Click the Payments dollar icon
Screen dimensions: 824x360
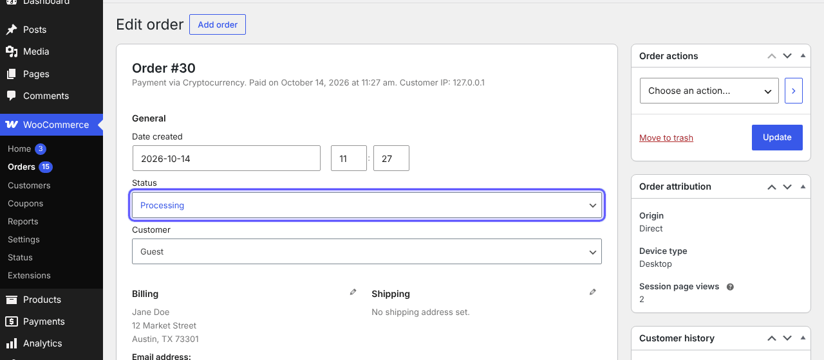pyautogui.click(x=11, y=321)
